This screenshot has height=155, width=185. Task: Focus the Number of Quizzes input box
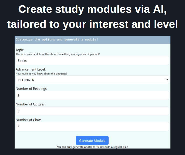pyautogui.click(x=92, y=111)
